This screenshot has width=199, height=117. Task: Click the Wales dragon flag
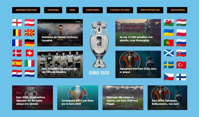pyautogui.click(x=169, y=23)
